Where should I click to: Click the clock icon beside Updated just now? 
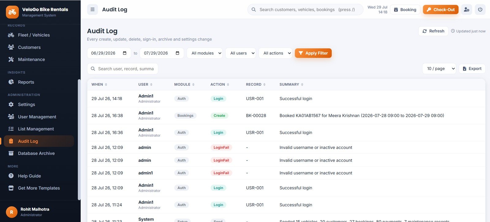click(453, 31)
